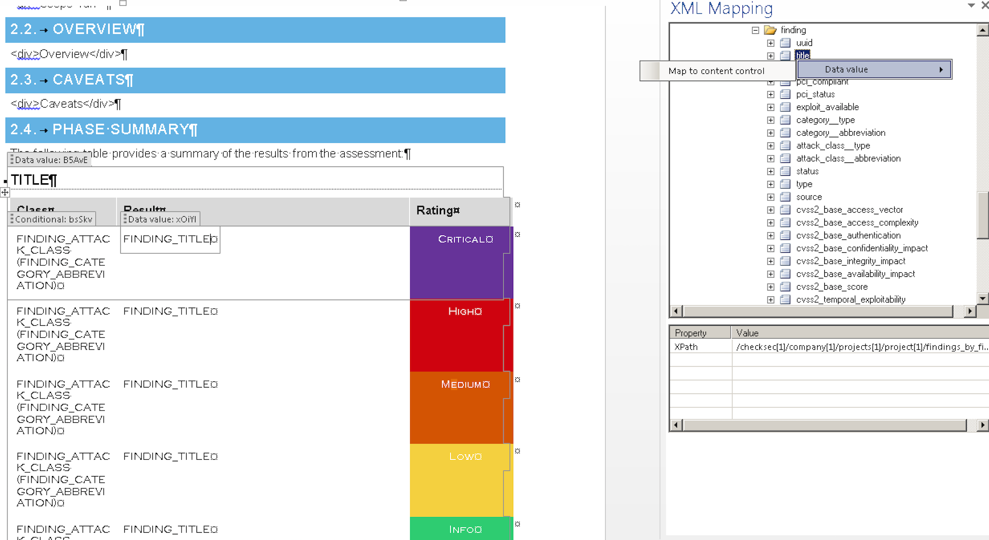Open the XML Mapping pane options arrow
Viewport: 989px width, 540px height.
971,6
